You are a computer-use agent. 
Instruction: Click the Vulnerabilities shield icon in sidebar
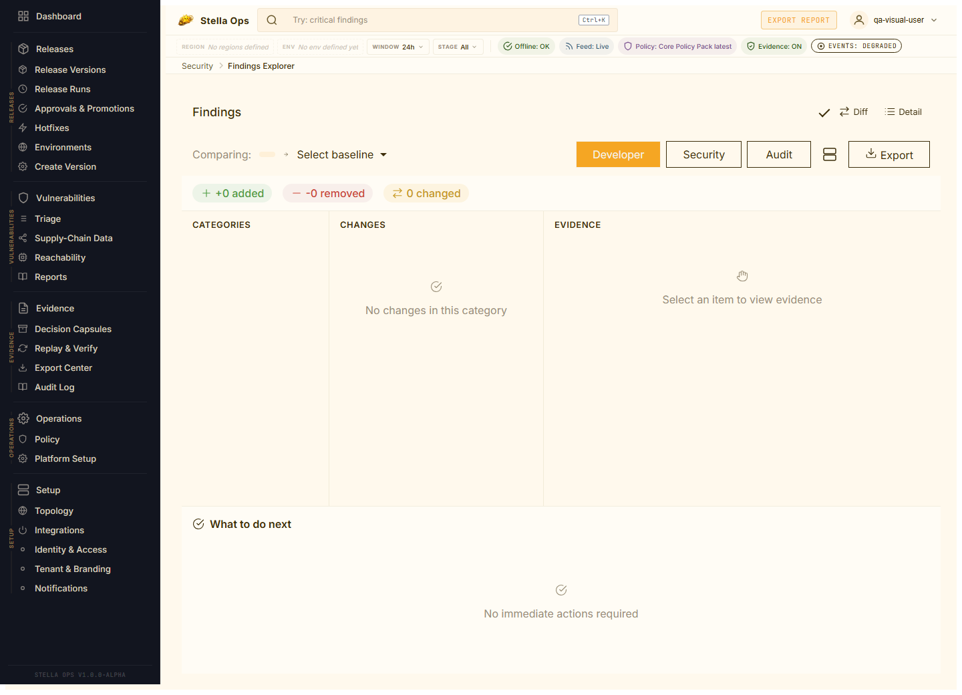[x=23, y=198]
